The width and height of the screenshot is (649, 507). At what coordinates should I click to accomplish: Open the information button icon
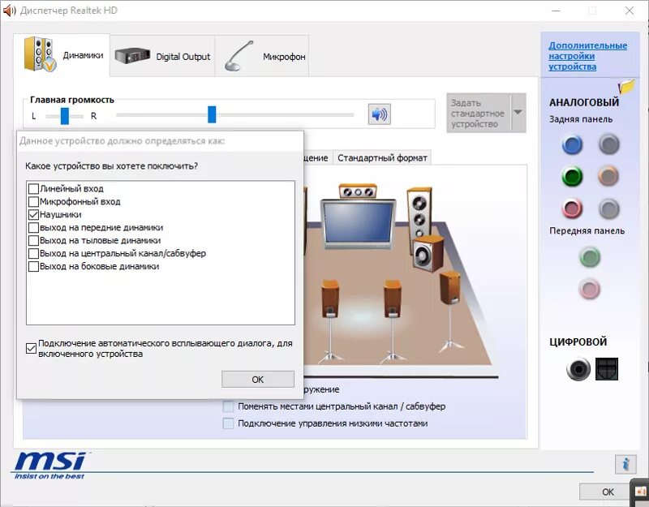(625, 464)
